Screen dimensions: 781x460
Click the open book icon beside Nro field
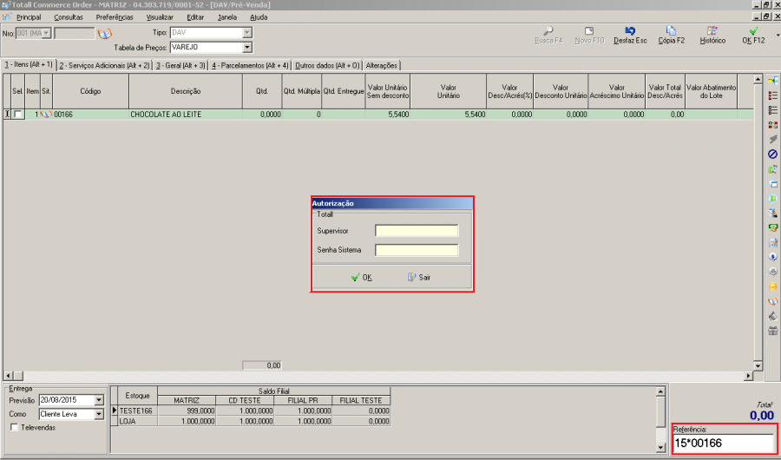point(105,34)
